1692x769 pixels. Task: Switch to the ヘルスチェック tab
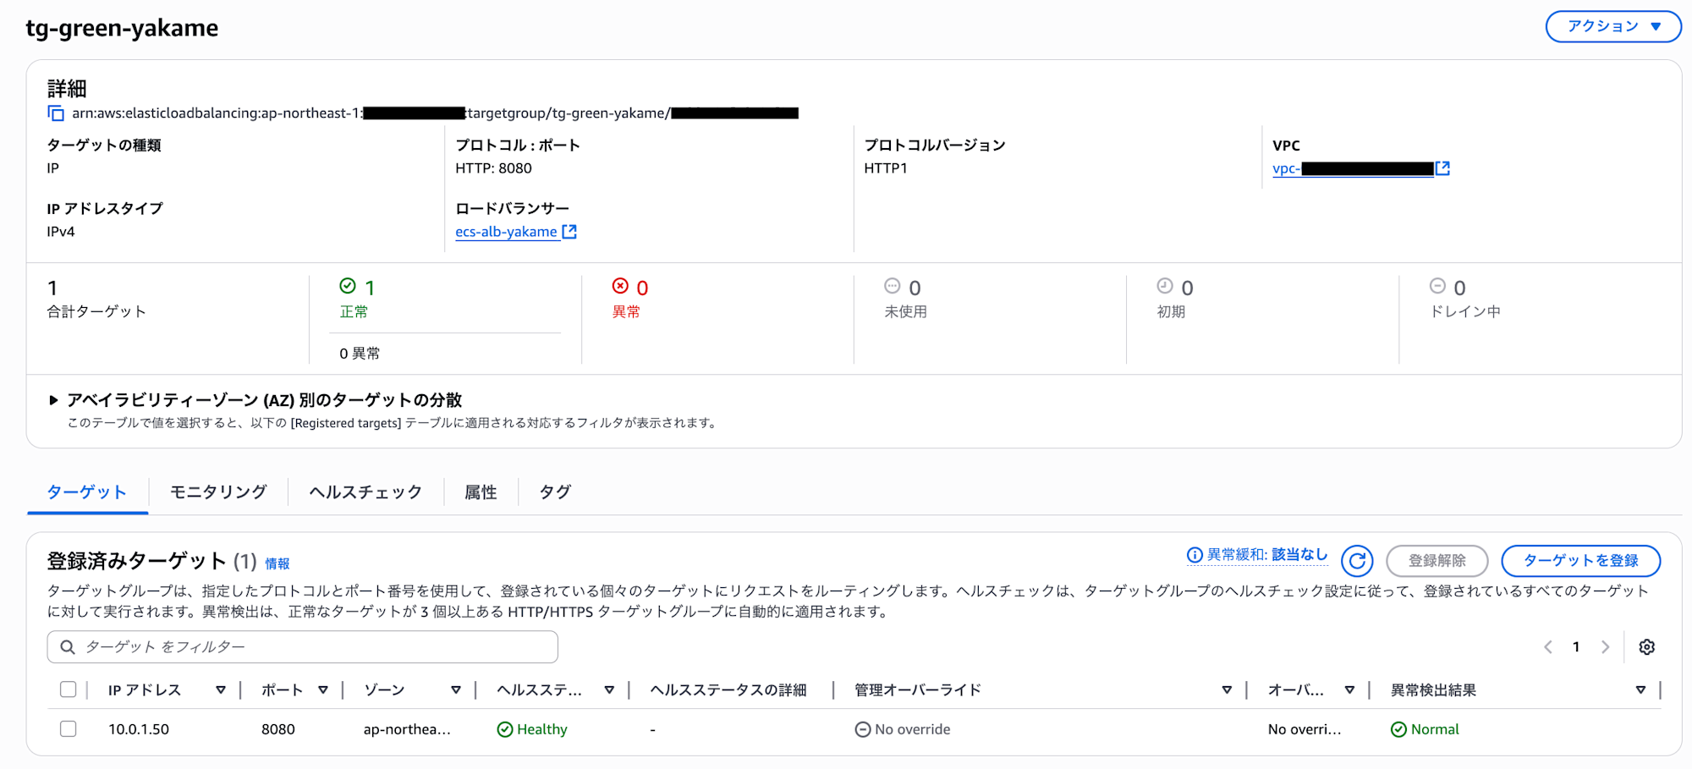pyautogui.click(x=365, y=492)
